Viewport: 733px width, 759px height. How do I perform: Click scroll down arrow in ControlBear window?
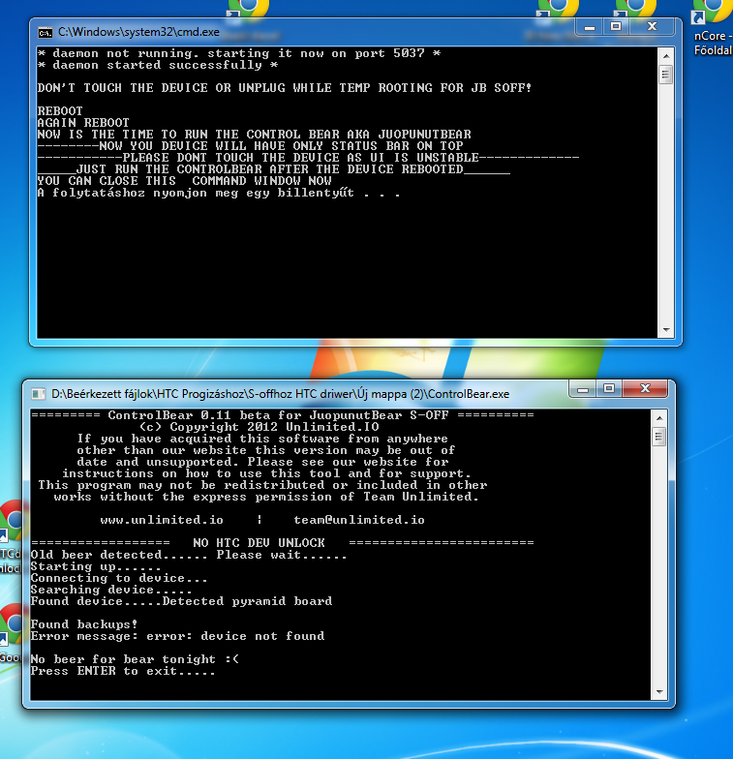(x=658, y=692)
